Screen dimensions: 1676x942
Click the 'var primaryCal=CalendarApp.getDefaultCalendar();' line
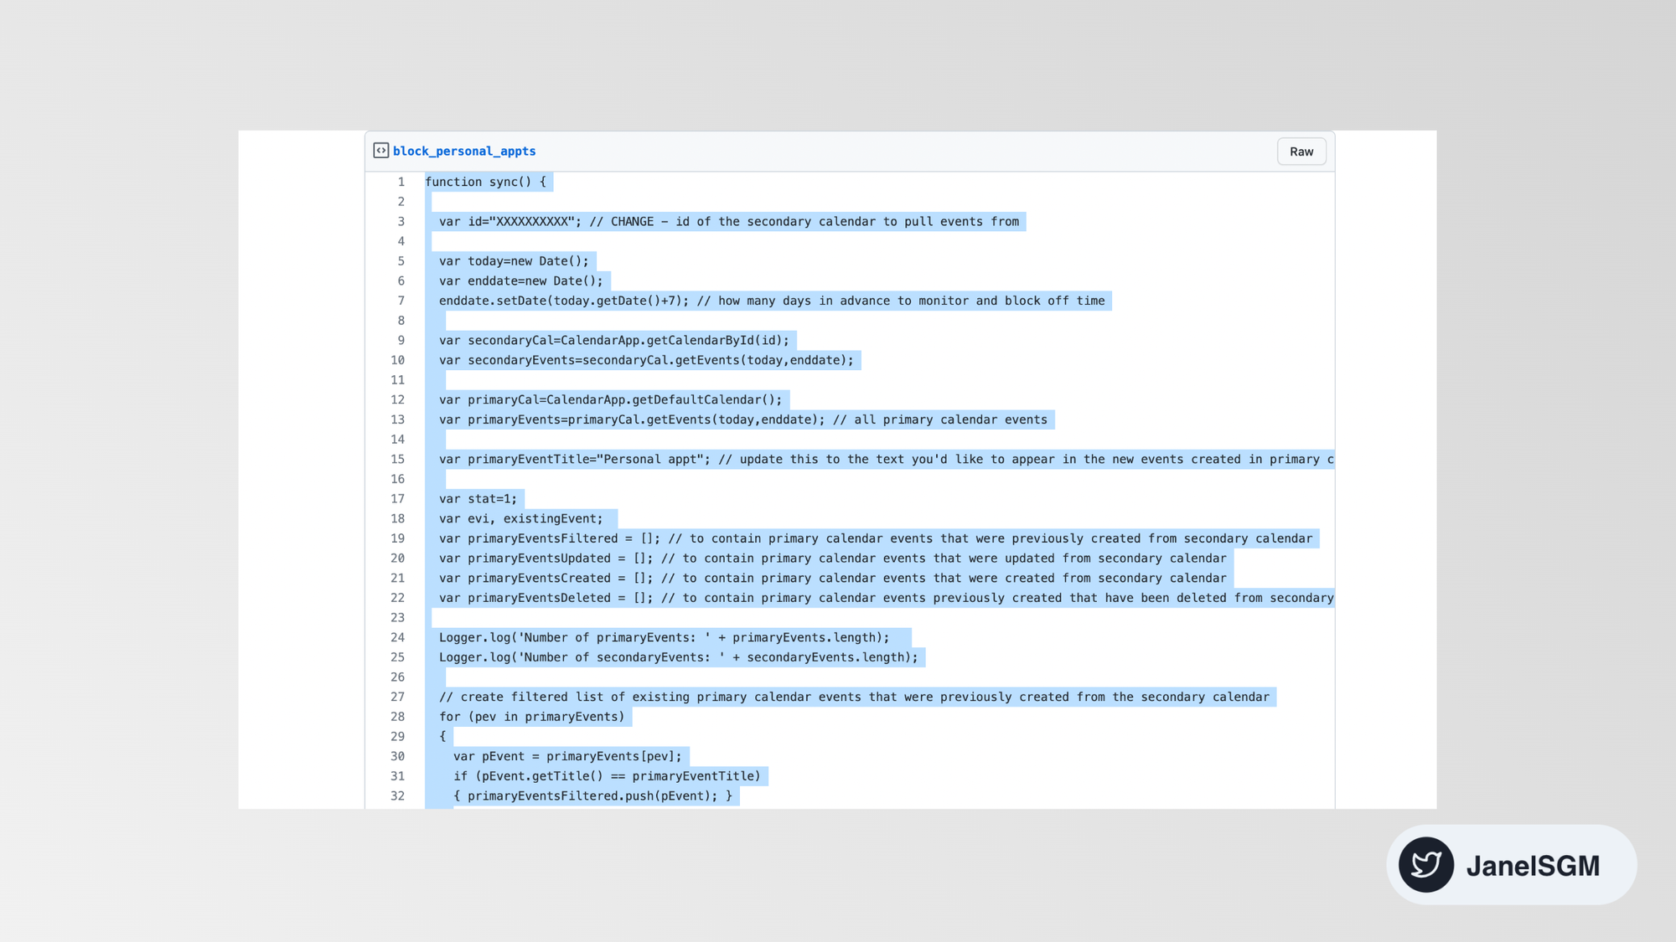610,399
